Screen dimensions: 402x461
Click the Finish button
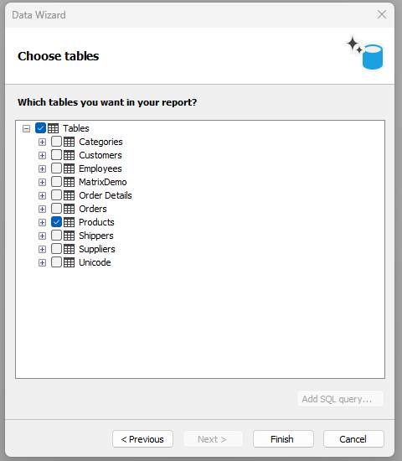click(283, 439)
